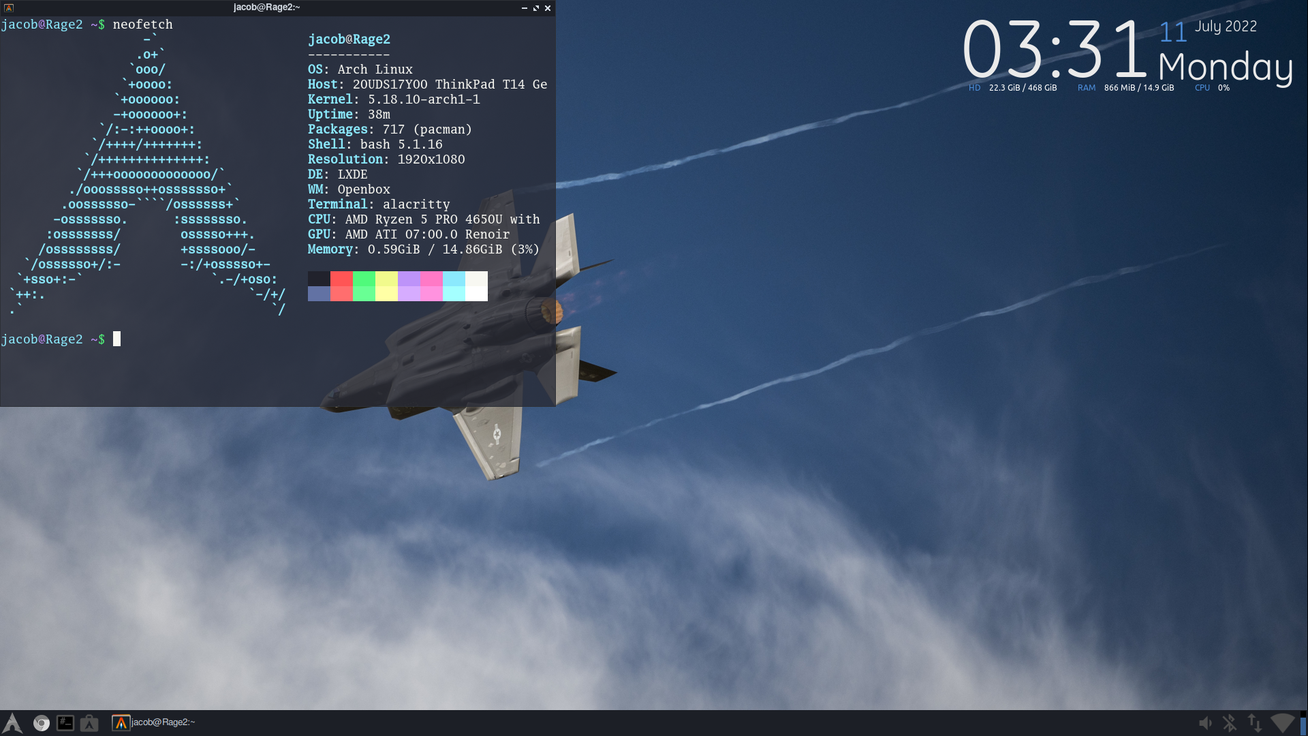Click the blue battery level indicator

pos(1303,723)
